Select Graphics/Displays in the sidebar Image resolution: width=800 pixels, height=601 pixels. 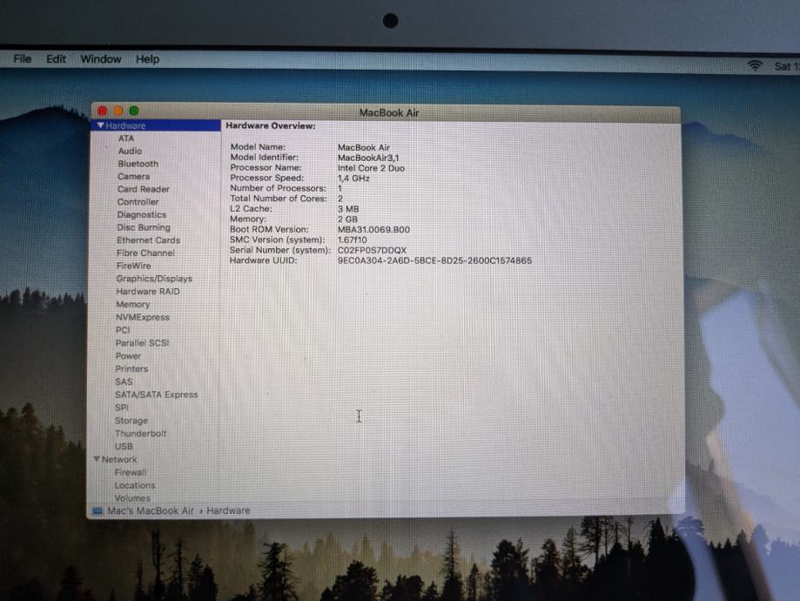click(x=154, y=279)
